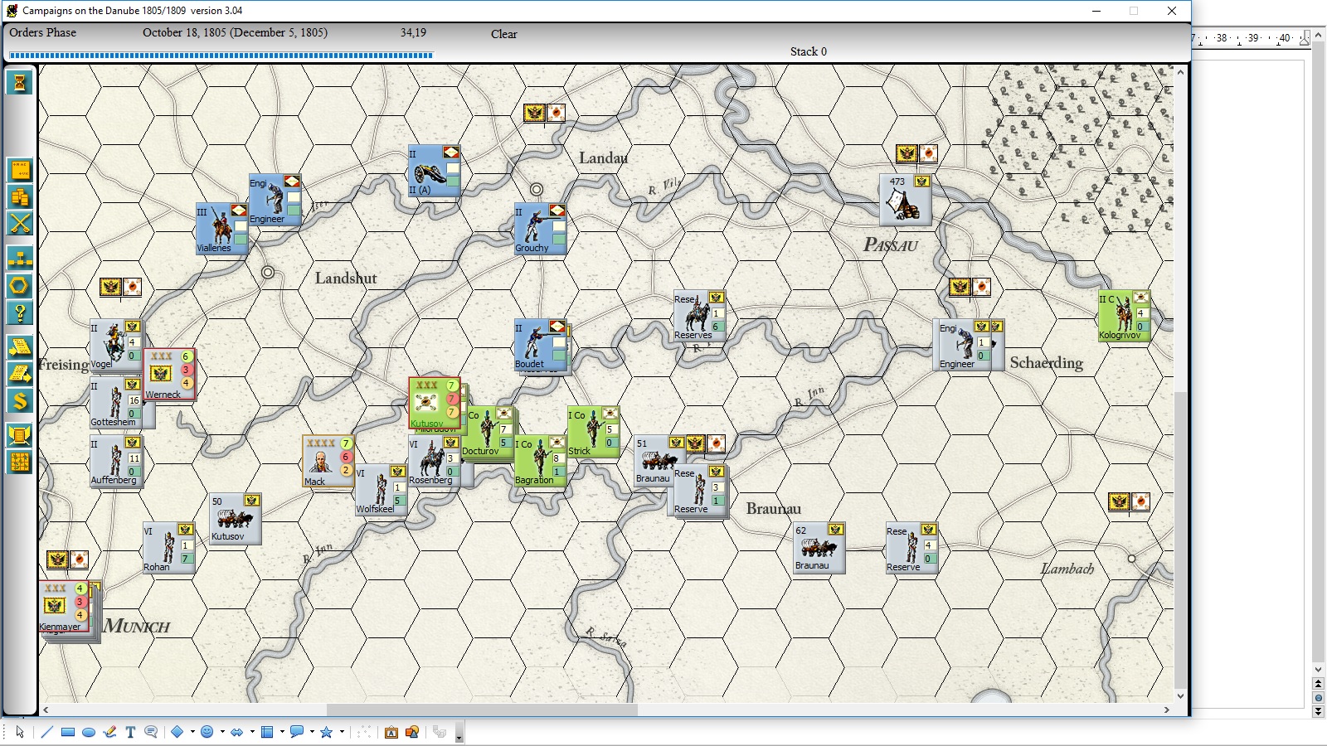Open the S-shaped supply icon
The image size is (1327, 746).
point(20,401)
